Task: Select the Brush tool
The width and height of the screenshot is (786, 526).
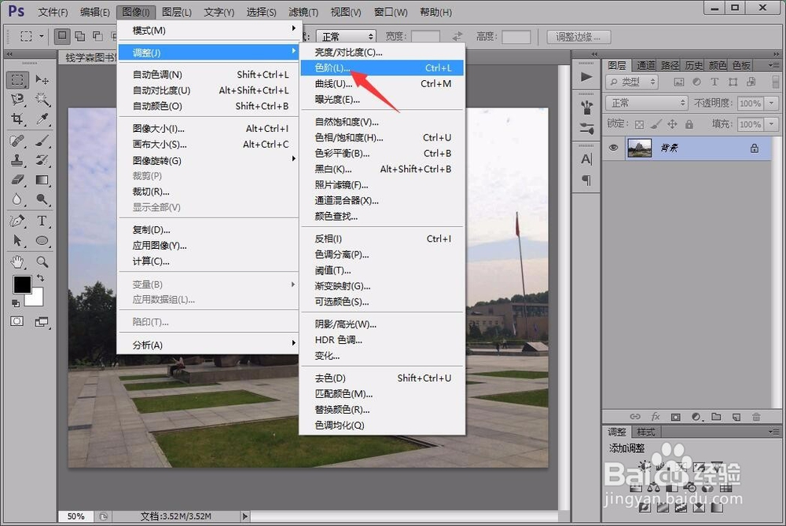Action: pos(42,141)
